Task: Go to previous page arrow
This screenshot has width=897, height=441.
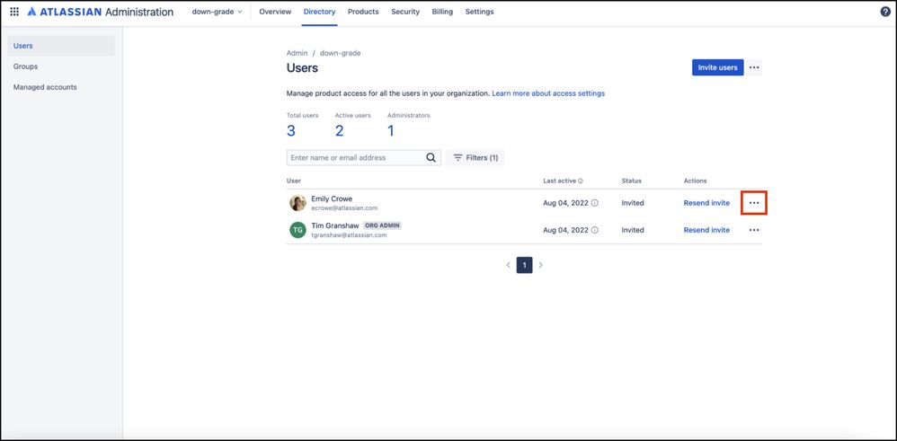Action: click(x=508, y=265)
